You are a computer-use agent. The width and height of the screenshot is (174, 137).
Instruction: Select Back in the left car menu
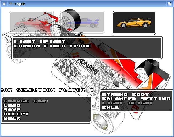tap(12, 118)
